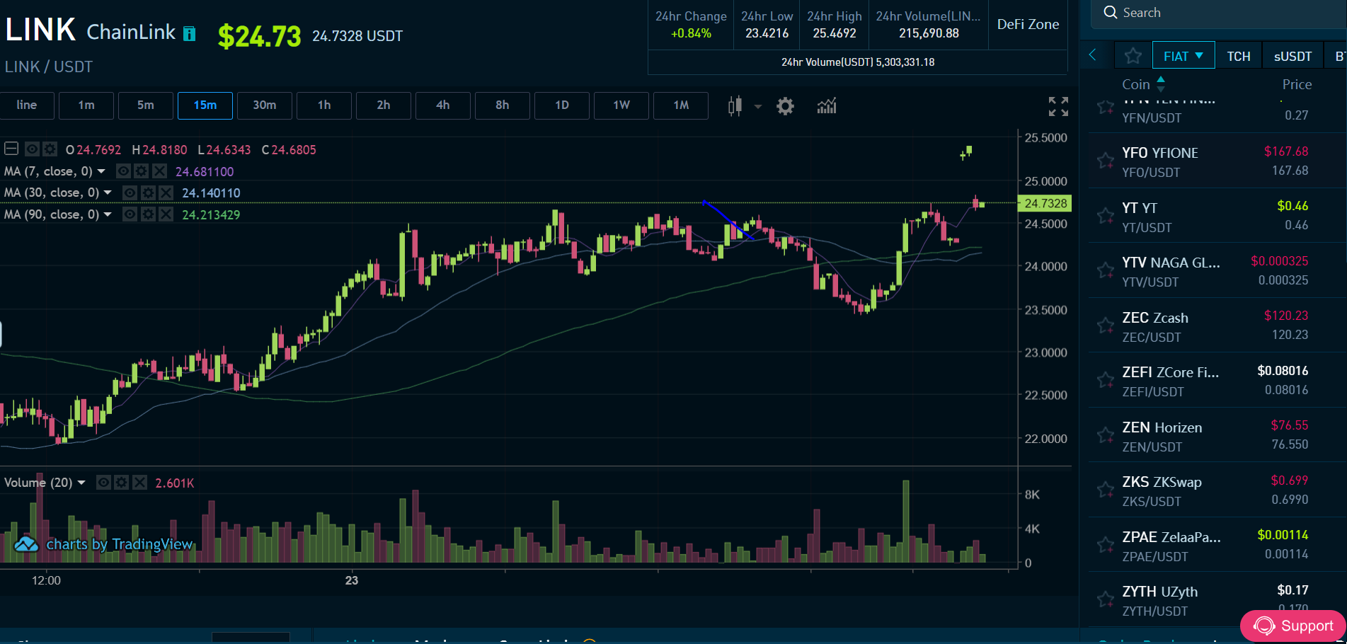This screenshot has height=644, width=1347.
Task: Select the 30m timeframe
Action: 265,105
